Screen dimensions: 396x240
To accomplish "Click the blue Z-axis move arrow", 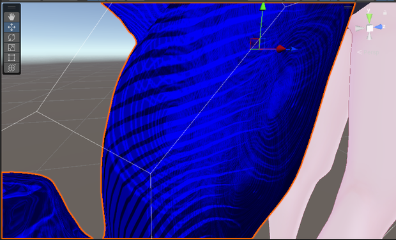I will click(294, 49).
